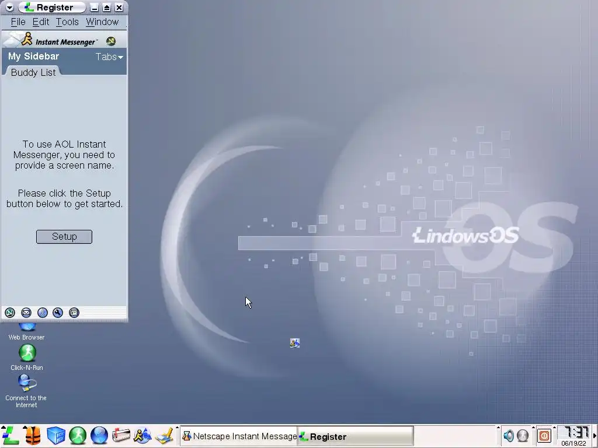Viewport: 598px width, 448px height.
Task: Open the Composer wrench icon in the component bar
Action: coord(58,313)
